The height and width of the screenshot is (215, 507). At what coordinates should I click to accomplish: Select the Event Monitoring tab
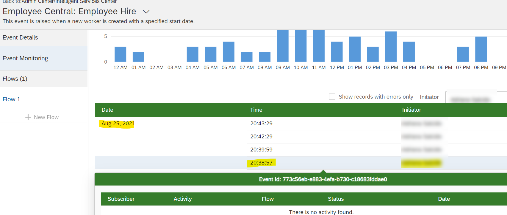[x=44, y=58]
